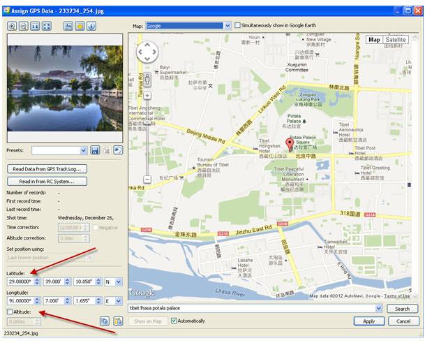Adjust the longitude seconds stepper

[98, 301]
